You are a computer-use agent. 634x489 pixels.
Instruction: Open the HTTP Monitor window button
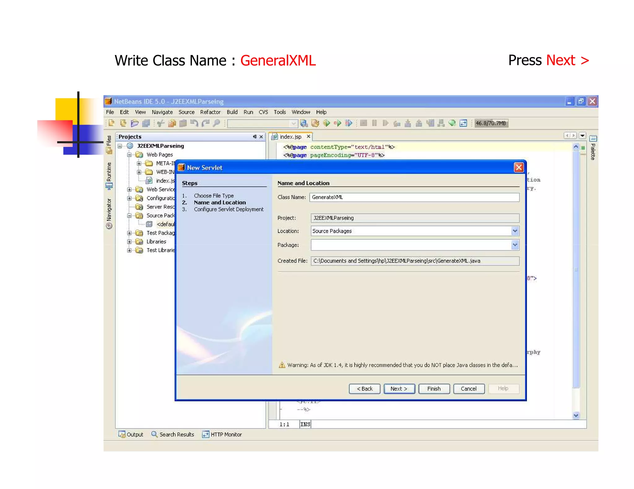[x=222, y=434]
